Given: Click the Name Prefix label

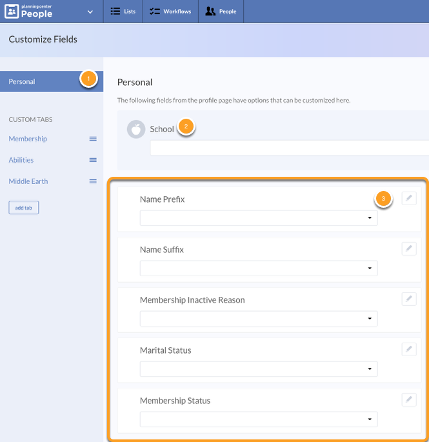Looking at the screenshot, I should pos(163,199).
